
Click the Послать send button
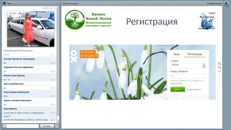47,126
